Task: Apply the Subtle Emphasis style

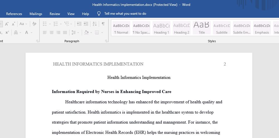Action: 242,28
